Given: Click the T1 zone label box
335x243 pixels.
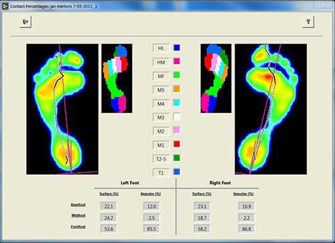Looking at the screenshot, I should [161, 173].
